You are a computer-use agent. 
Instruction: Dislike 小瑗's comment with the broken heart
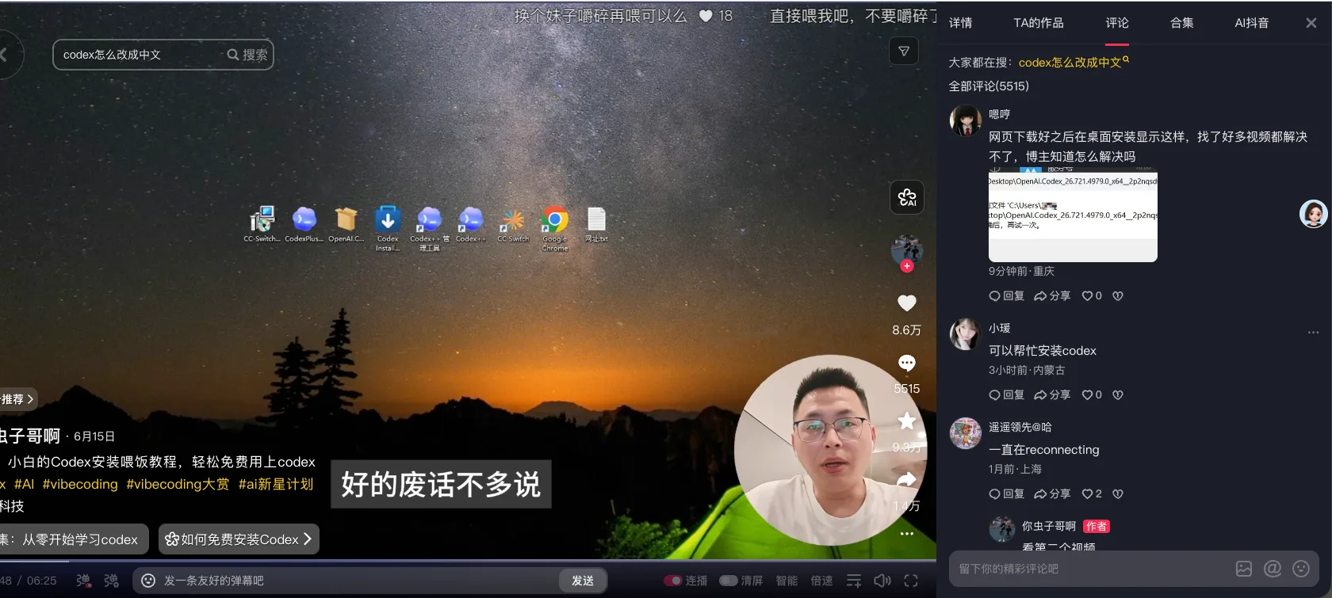click(1118, 394)
